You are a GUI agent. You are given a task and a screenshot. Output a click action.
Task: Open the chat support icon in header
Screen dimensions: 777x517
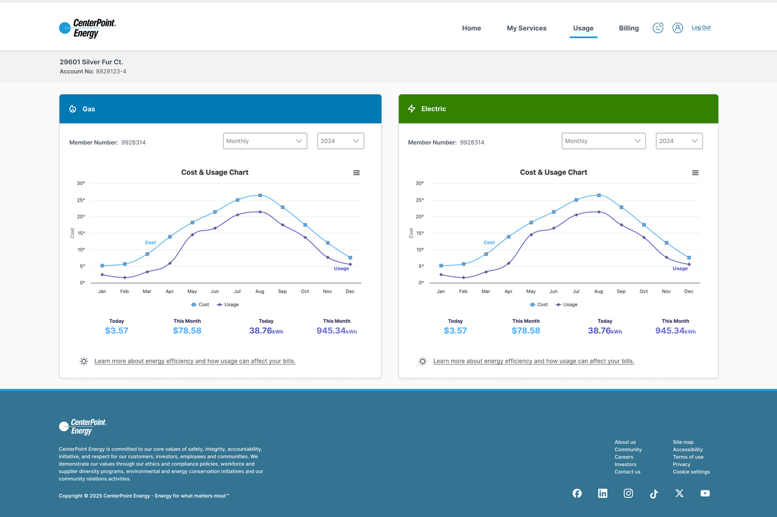click(658, 28)
